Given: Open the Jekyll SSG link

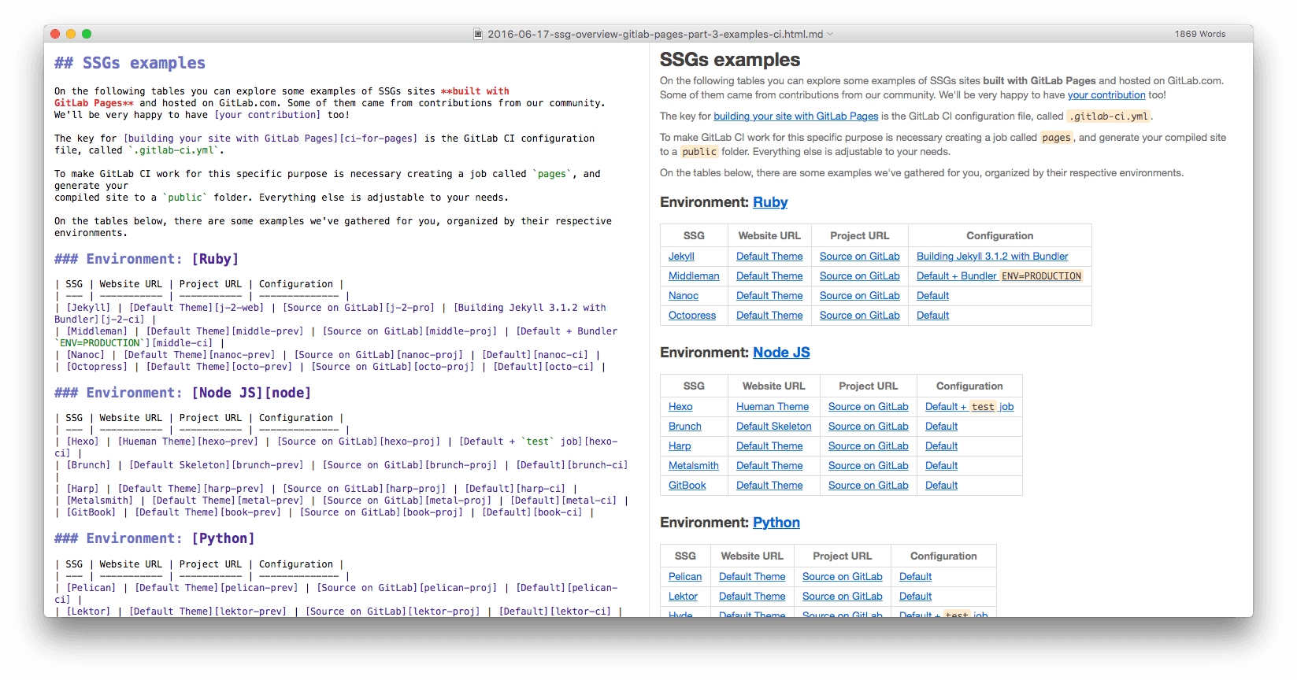Looking at the screenshot, I should [x=681, y=256].
